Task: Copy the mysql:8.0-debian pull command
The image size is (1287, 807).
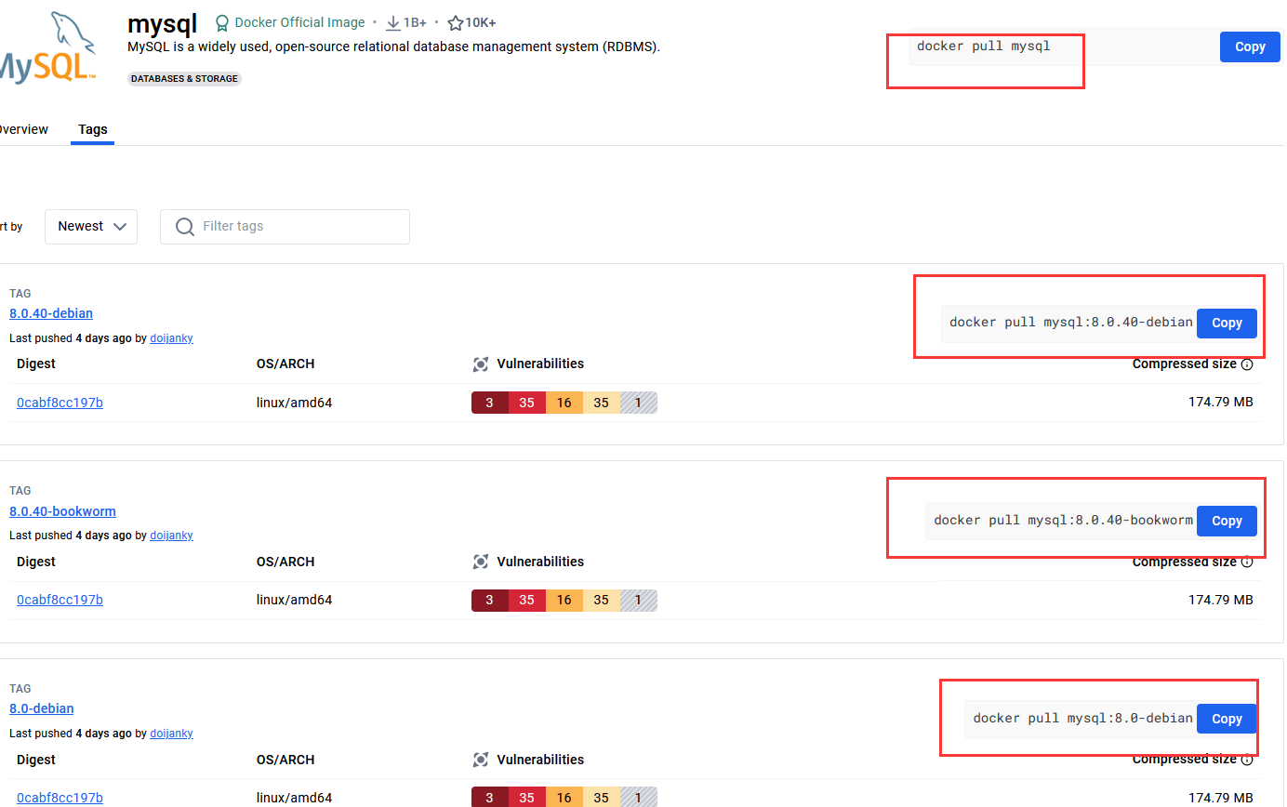Action: point(1226,719)
